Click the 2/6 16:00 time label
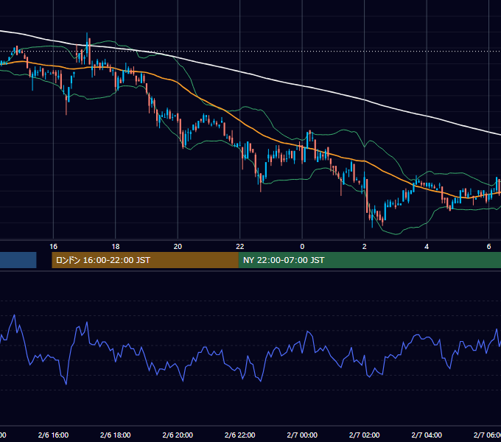 [53, 435]
